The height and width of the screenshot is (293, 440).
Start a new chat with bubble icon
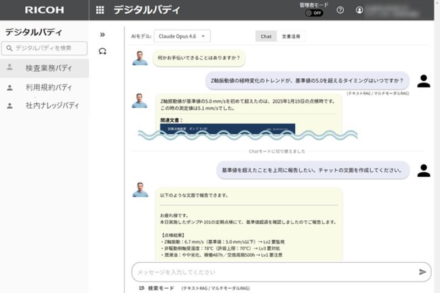pyautogui.click(x=102, y=51)
